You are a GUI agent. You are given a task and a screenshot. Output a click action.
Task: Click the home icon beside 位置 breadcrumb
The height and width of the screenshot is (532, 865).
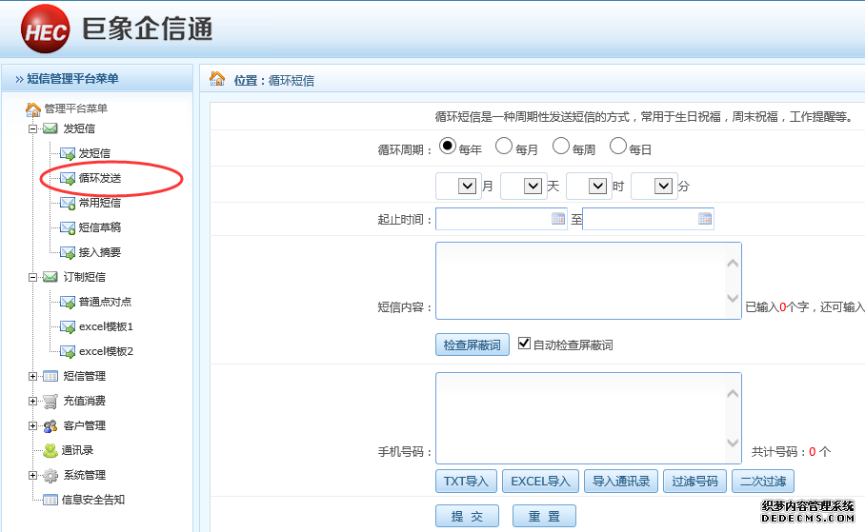click(x=217, y=79)
